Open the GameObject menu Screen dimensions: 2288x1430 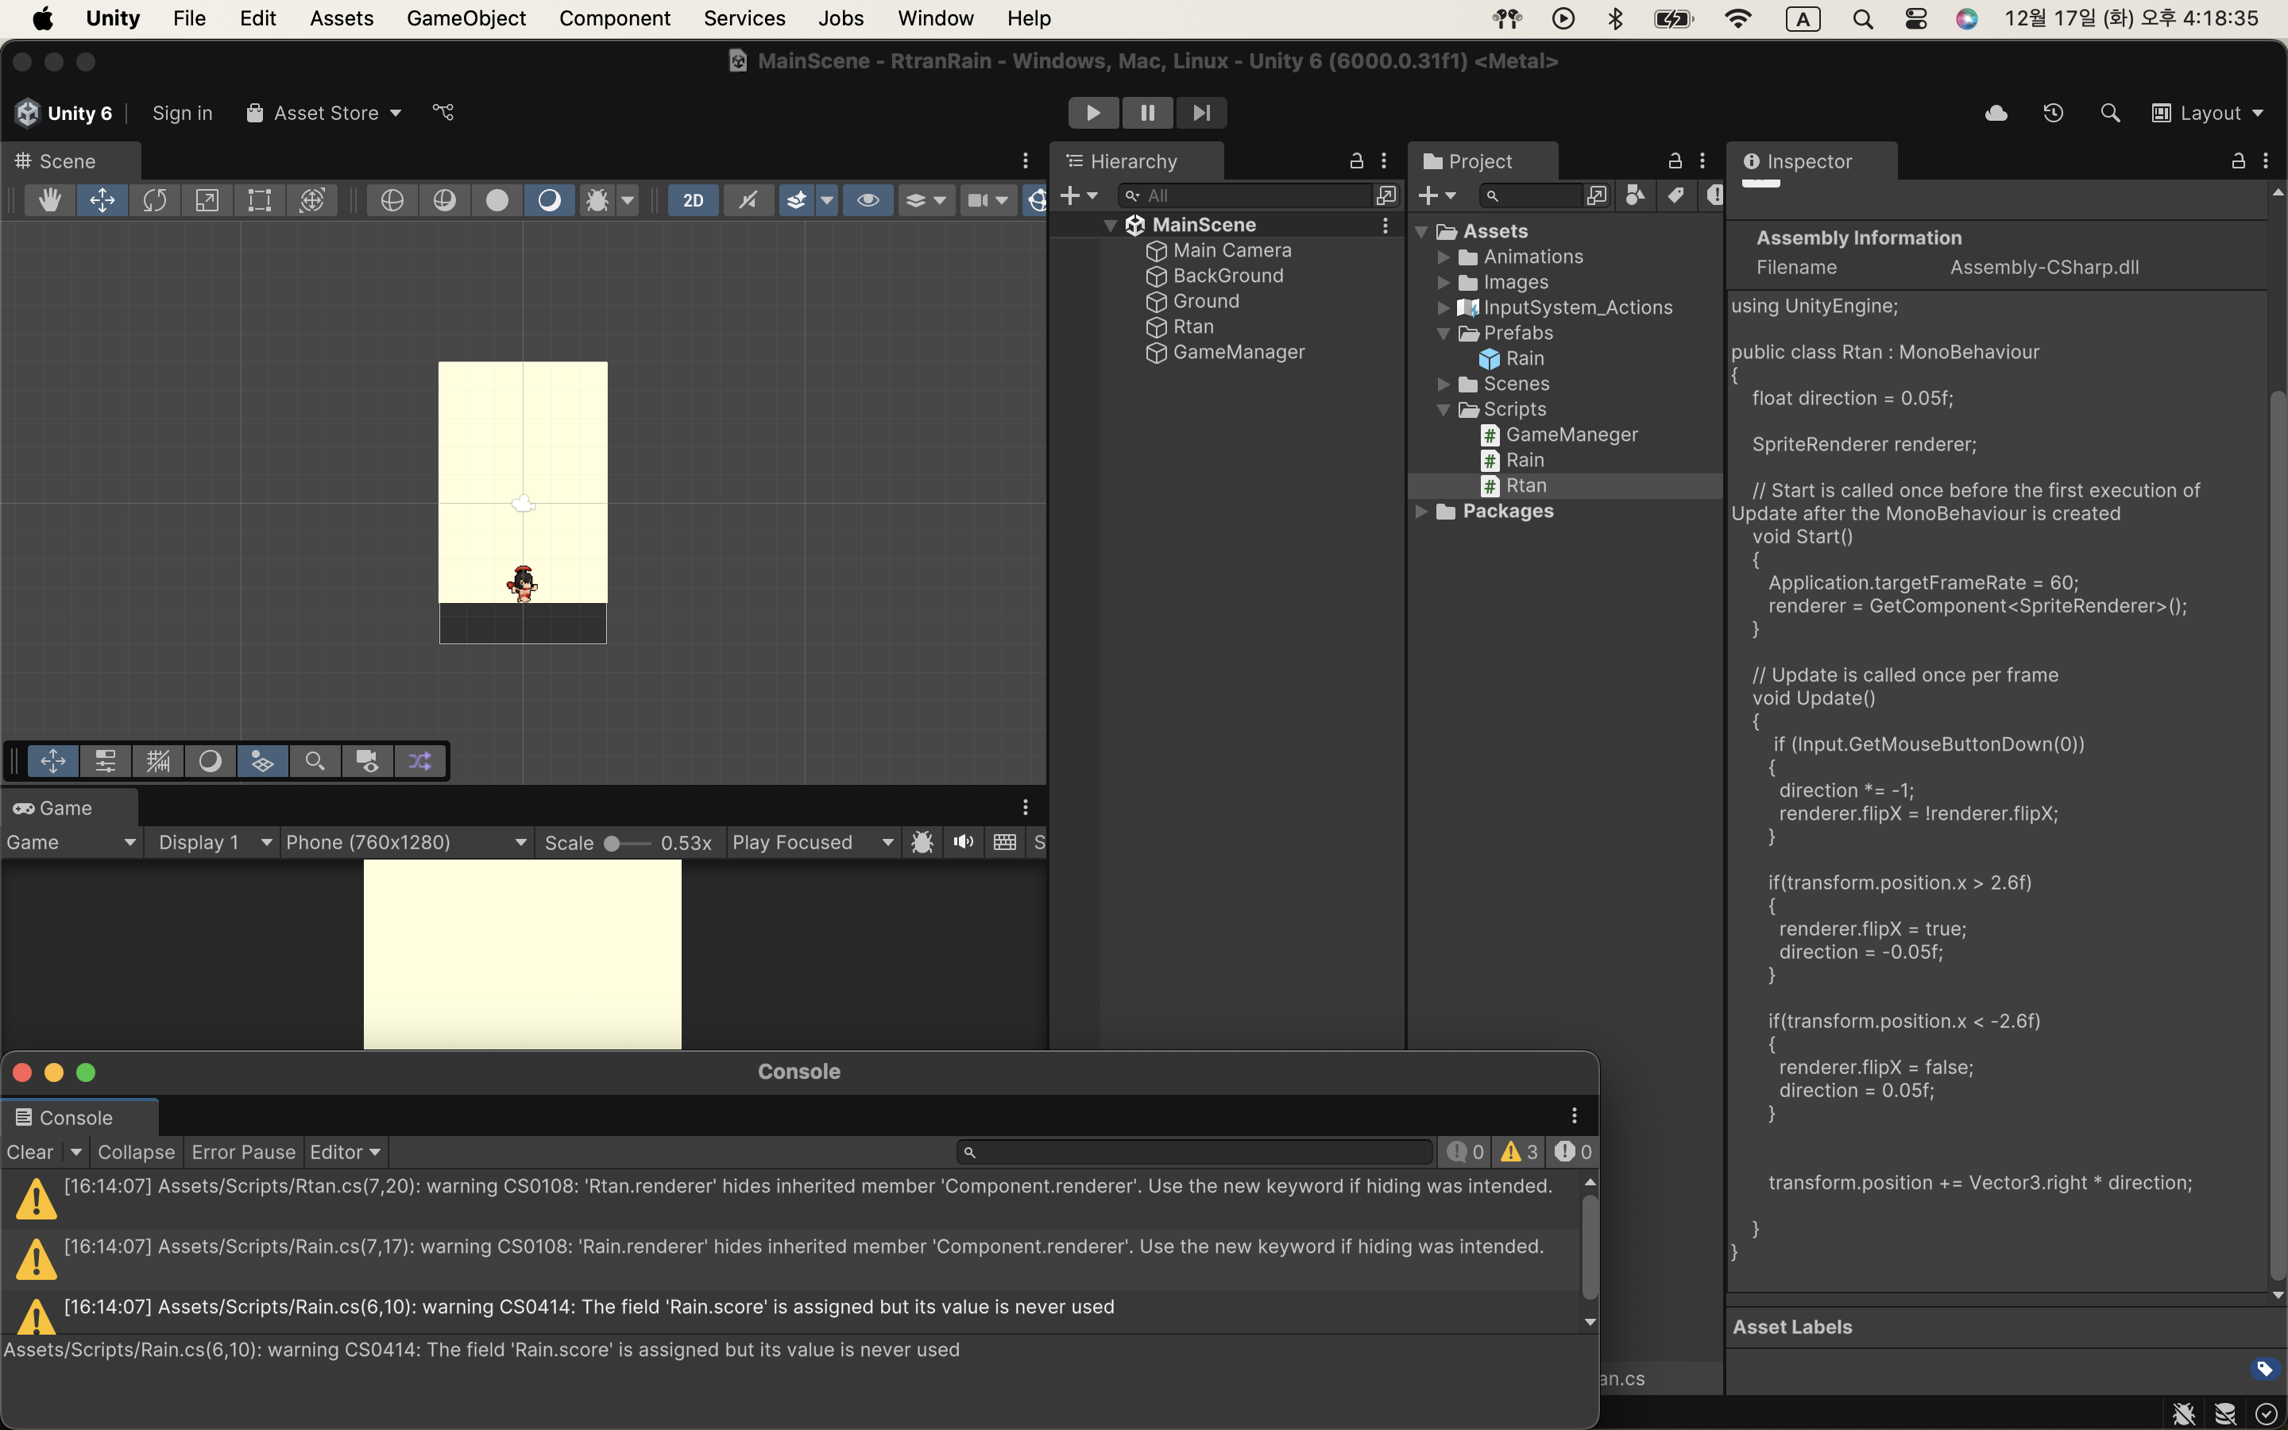(x=466, y=19)
